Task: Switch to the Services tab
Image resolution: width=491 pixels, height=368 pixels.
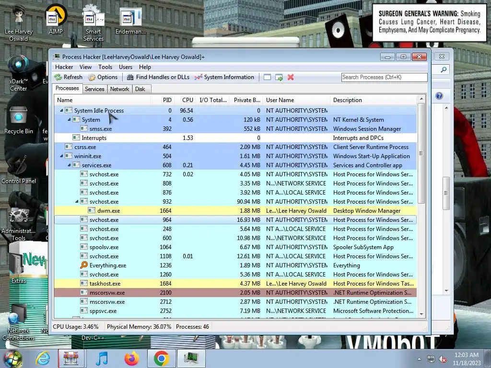Action: tap(94, 89)
